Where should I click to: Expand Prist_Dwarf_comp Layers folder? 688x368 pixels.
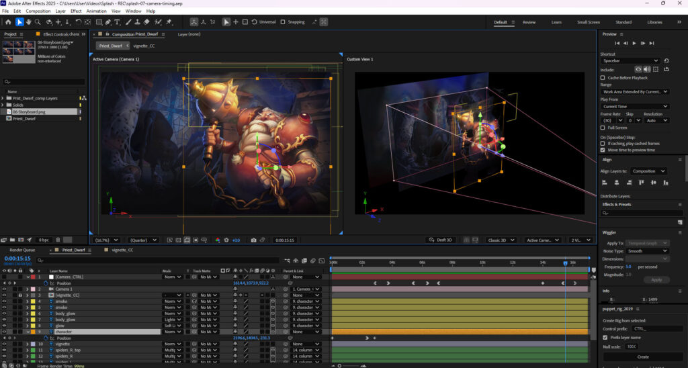(x=3, y=98)
